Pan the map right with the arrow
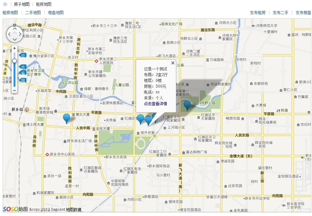 click(20, 34)
